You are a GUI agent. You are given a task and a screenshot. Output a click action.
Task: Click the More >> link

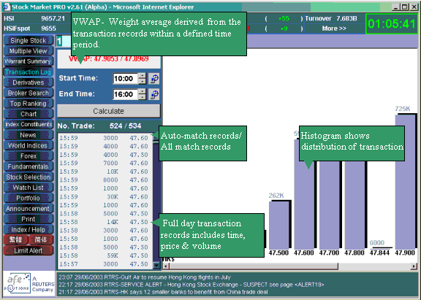click(334, 28)
